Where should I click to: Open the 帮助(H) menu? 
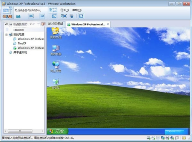tap(77, 10)
